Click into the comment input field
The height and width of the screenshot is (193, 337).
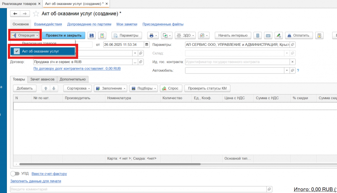coord(138,189)
